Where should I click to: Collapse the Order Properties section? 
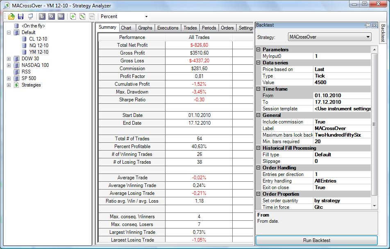tap(258, 194)
